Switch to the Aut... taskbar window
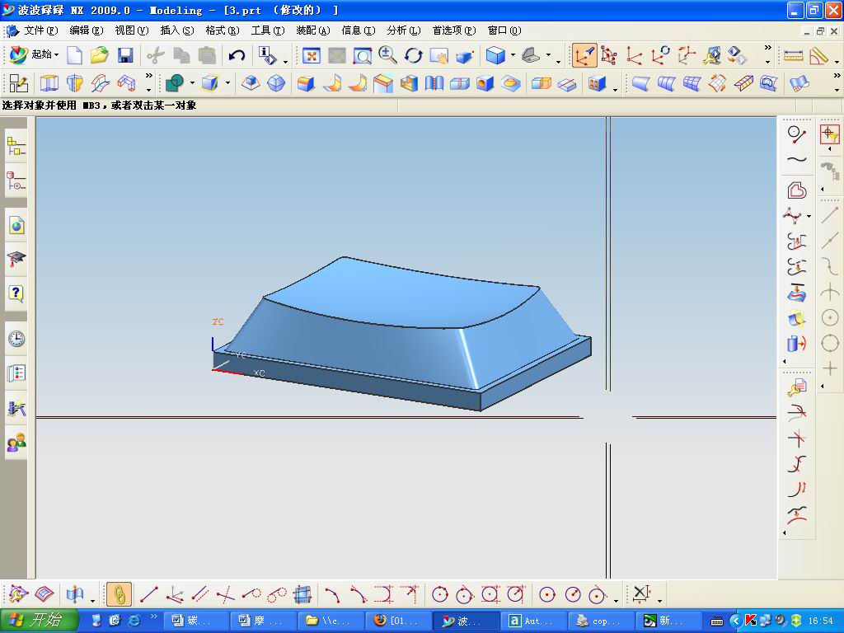 [x=533, y=621]
